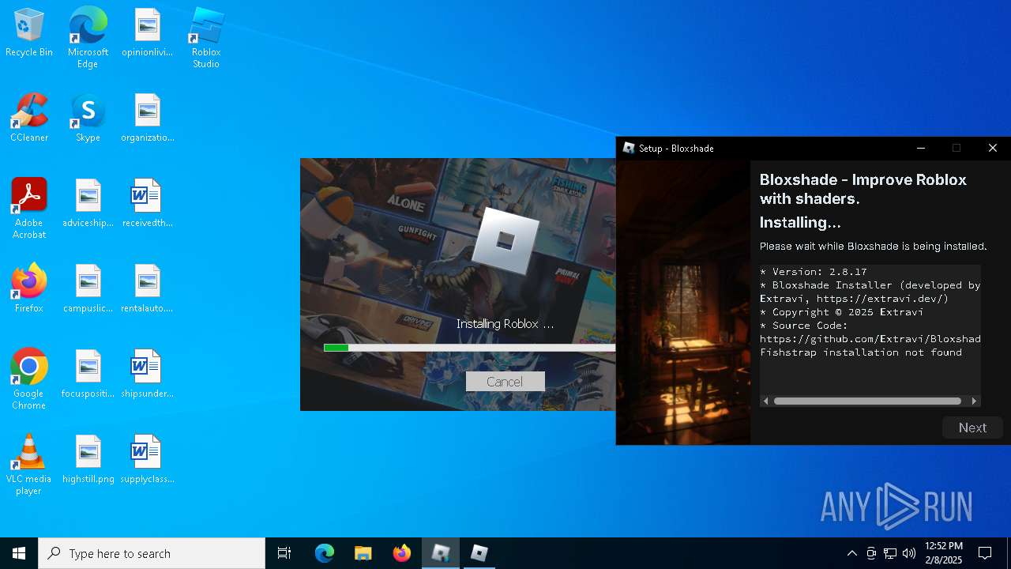This screenshot has width=1011, height=569.
Task: Click the 'Copyright © 2025 Extravi' log line
Action: (x=841, y=312)
